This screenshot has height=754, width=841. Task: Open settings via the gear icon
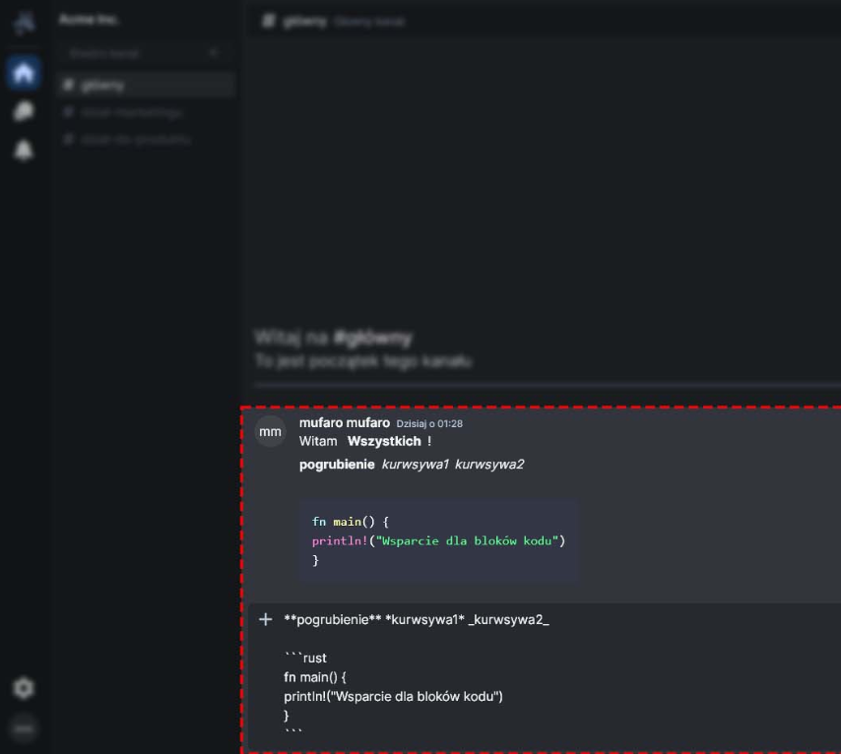pyautogui.click(x=24, y=688)
